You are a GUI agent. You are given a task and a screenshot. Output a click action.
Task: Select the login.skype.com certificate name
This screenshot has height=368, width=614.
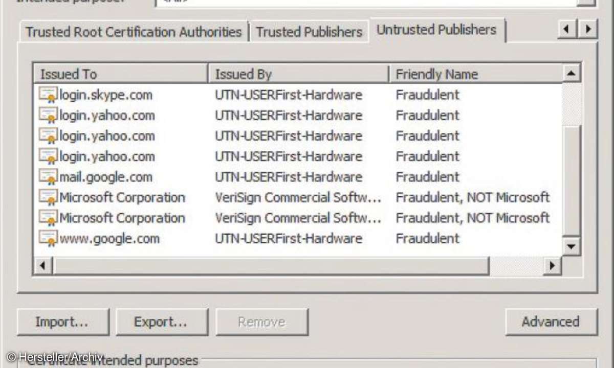(106, 95)
